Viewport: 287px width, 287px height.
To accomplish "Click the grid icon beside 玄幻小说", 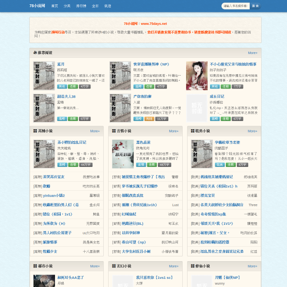I will (x=114, y=266).
